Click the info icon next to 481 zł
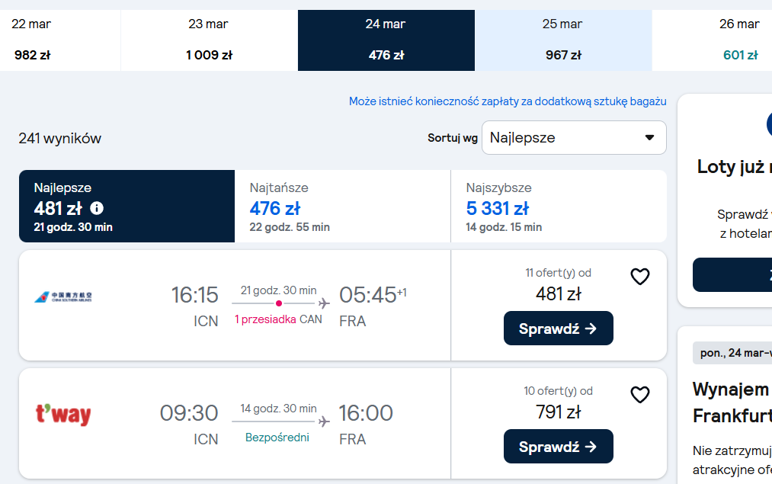Viewport: 772px width, 484px height. coord(97,208)
